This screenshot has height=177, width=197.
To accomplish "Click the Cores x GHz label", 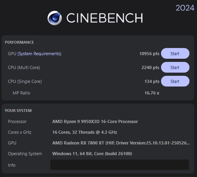I will [x=20, y=132].
